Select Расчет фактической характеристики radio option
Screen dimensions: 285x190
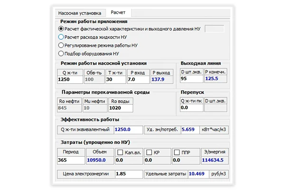pos(61,28)
